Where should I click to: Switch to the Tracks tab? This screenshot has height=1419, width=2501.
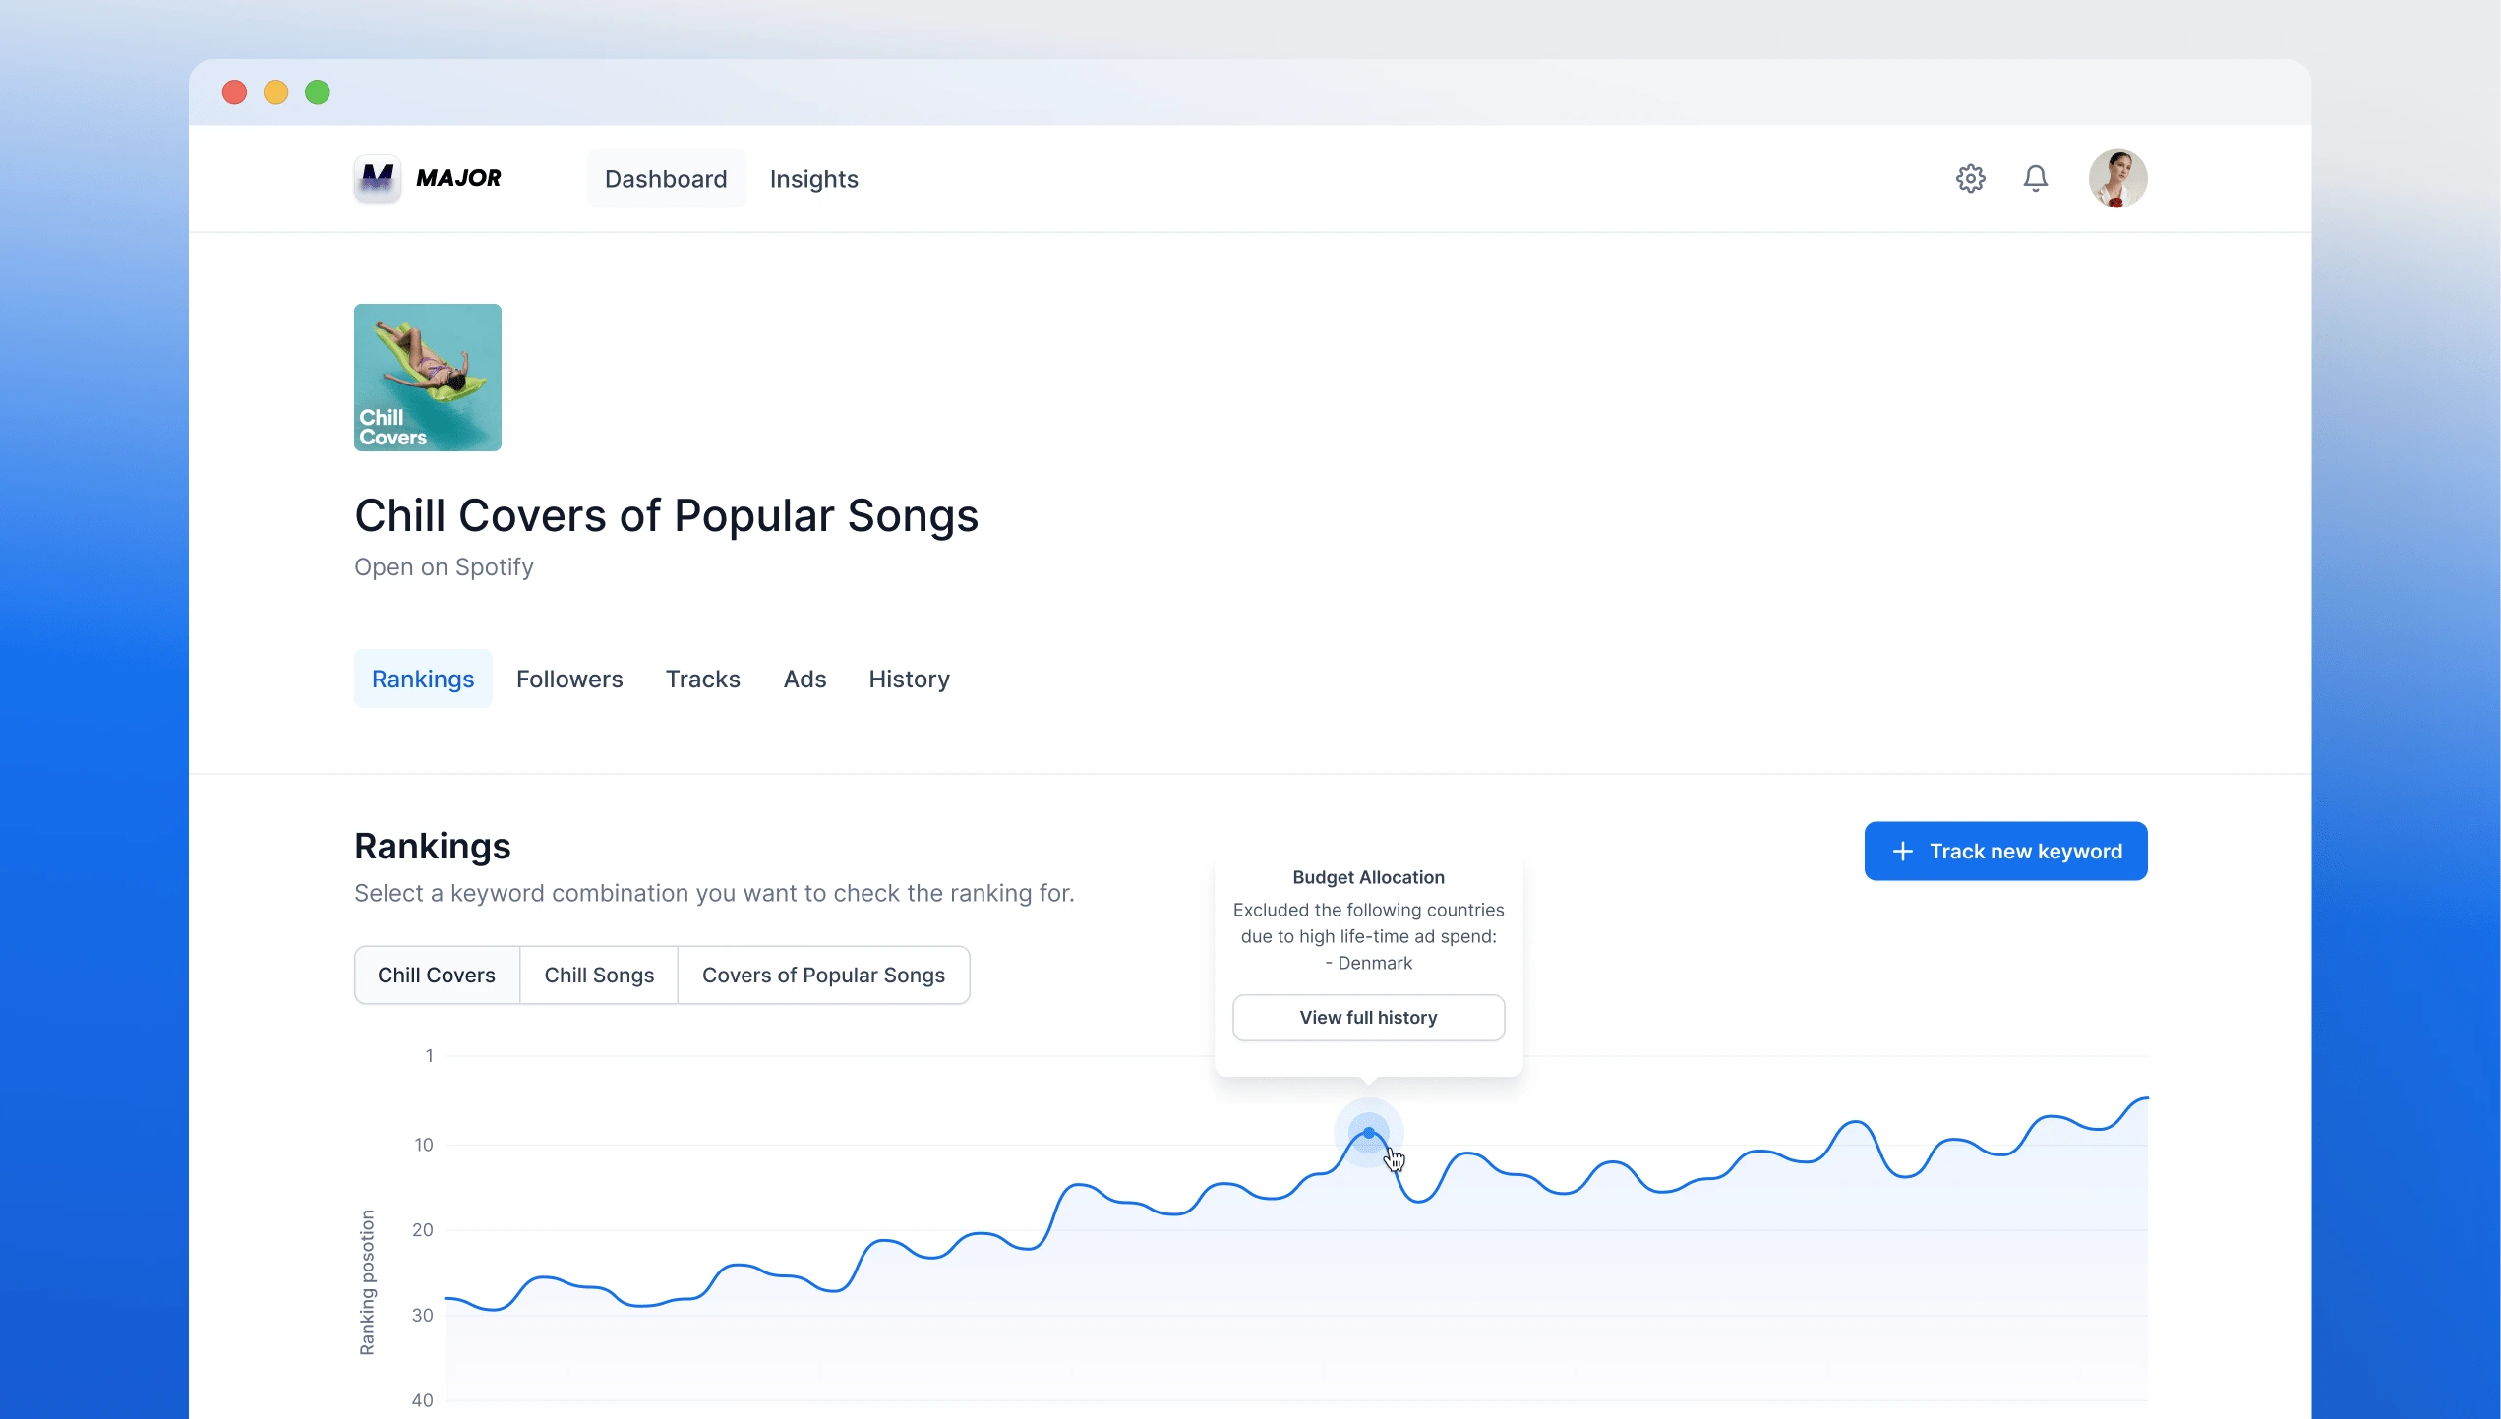[x=702, y=679]
